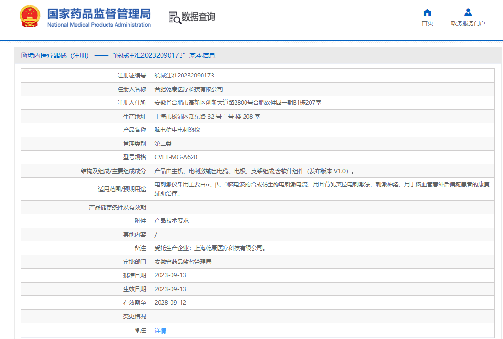Click the 首页 home icon

(x=427, y=12)
